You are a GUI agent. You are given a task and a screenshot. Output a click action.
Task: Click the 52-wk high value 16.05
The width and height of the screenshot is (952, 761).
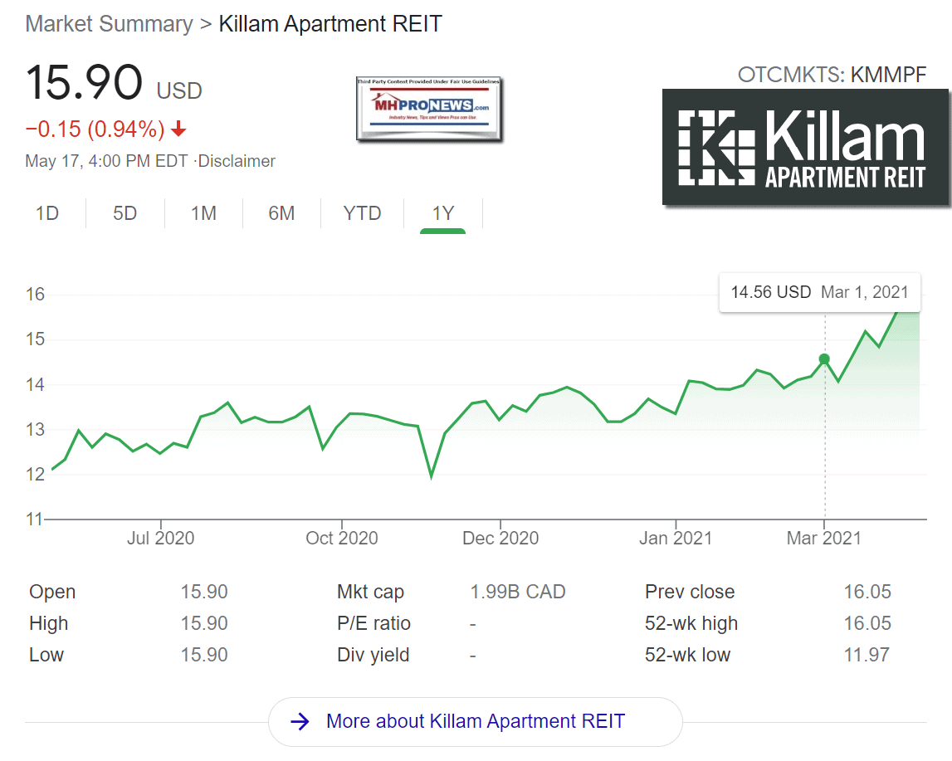point(867,623)
